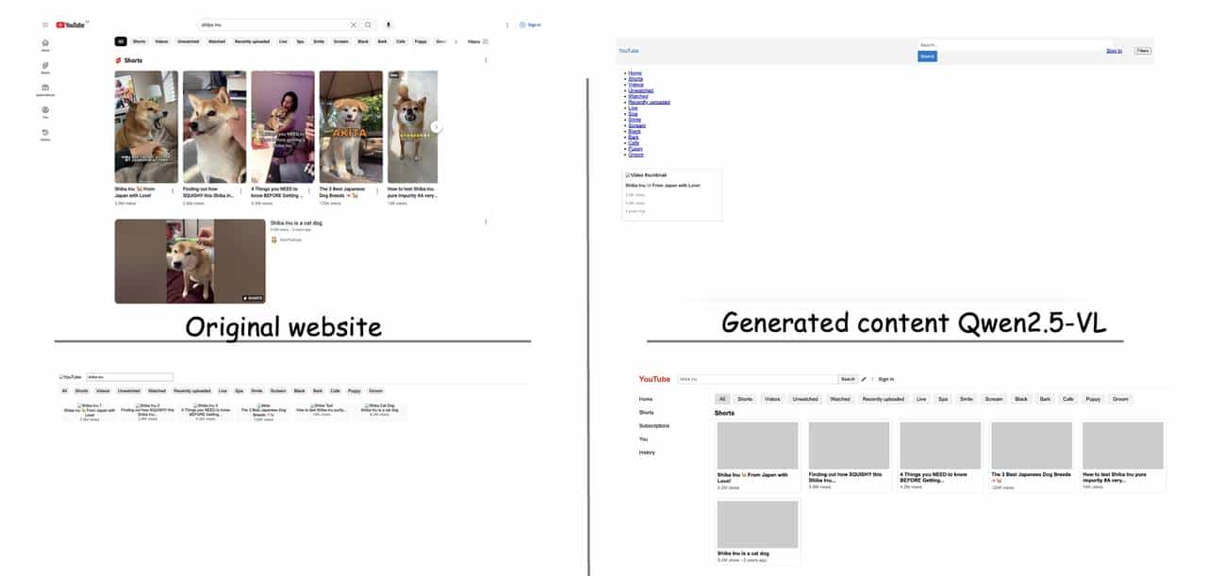Select the All filter tab
1207x576 pixels.
pyautogui.click(x=121, y=41)
